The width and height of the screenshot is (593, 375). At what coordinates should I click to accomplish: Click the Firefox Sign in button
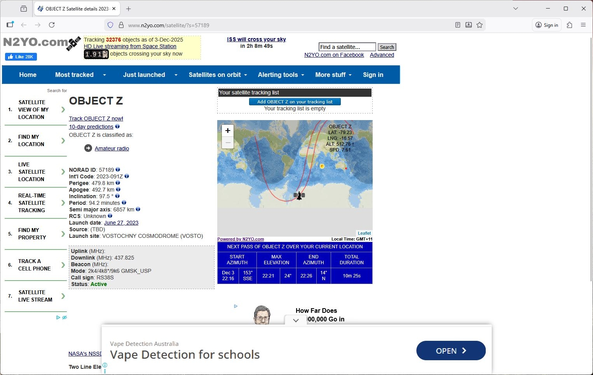[x=547, y=25]
